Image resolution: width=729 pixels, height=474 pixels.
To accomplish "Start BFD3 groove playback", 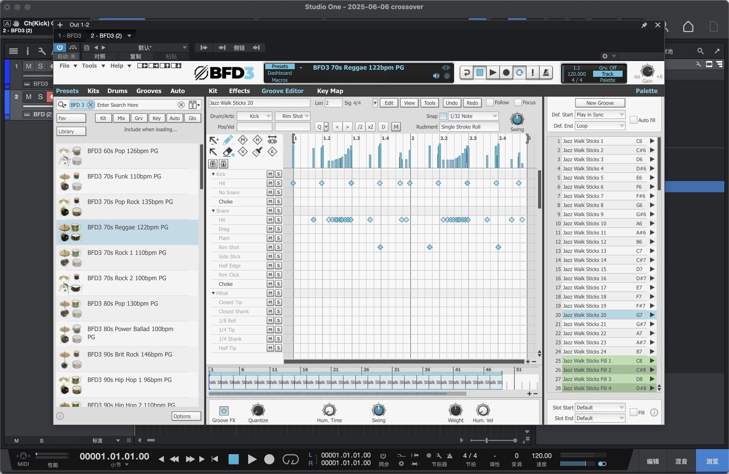I will click(493, 72).
